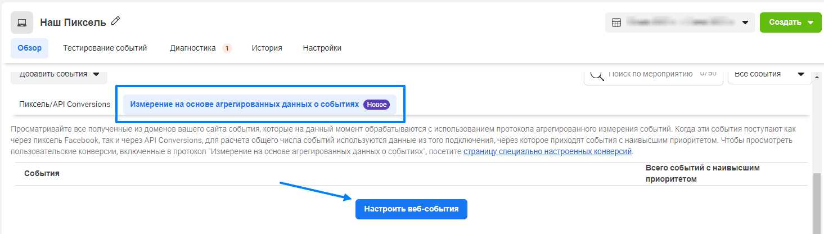Open the Настройки tab
This screenshot has width=824, height=234.
tap(322, 48)
